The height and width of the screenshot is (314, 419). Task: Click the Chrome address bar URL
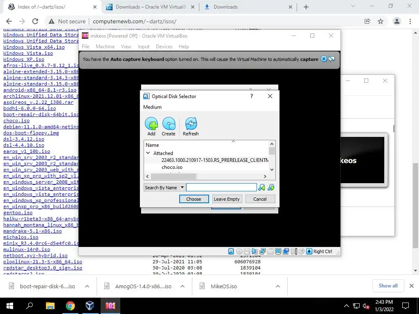tap(135, 21)
